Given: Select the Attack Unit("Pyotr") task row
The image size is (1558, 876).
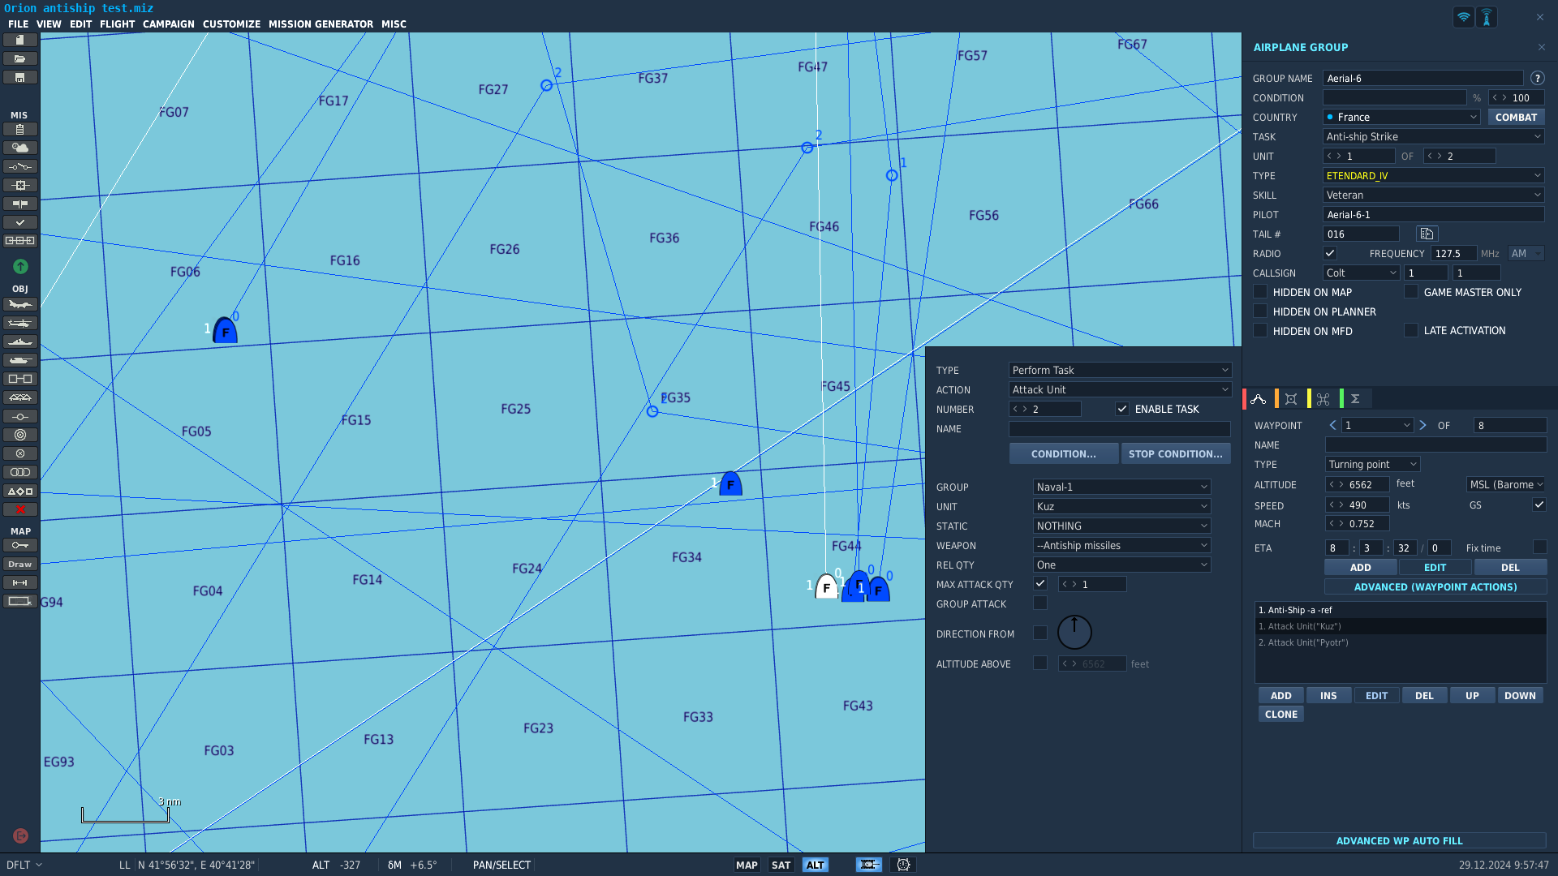Looking at the screenshot, I should 1401,642.
